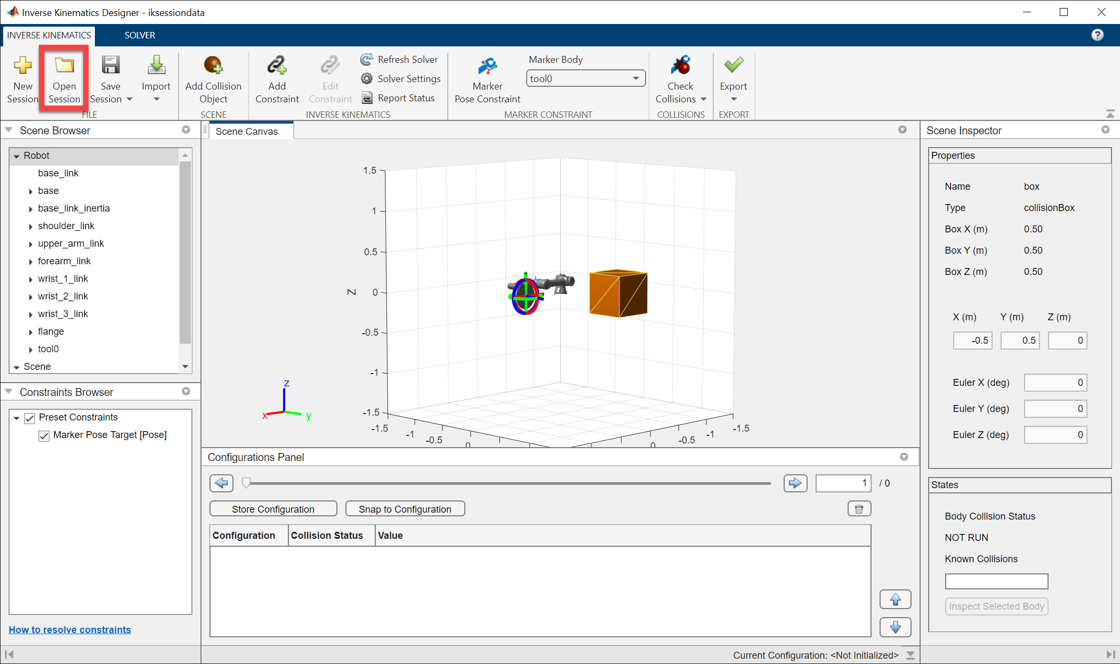Click the New Session icon
Screen dimensions: 1120x664
point(22,66)
